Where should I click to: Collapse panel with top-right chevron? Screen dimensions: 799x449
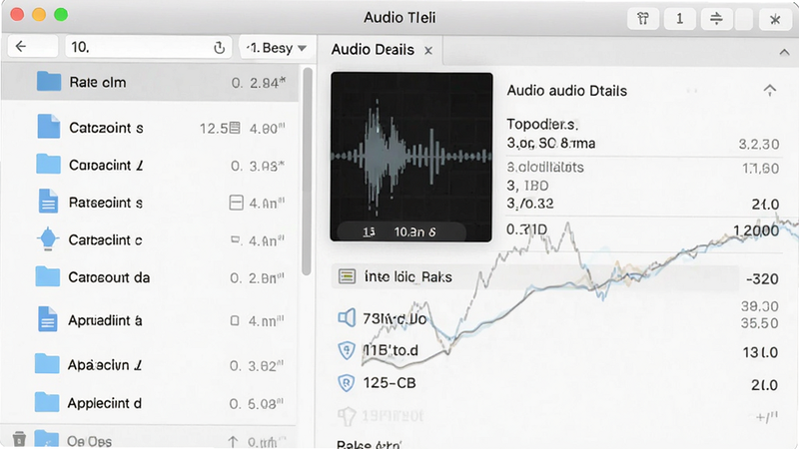point(784,52)
